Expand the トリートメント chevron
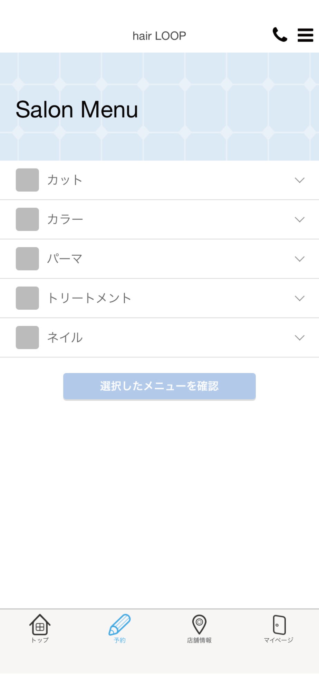This screenshot has height=692, width=319. pos(300,299)
